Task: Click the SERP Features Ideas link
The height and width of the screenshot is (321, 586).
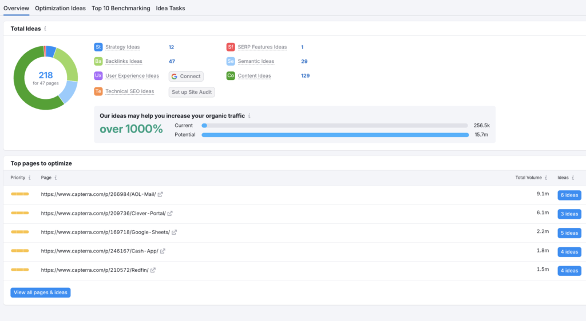Action: [x=262, y=47]
